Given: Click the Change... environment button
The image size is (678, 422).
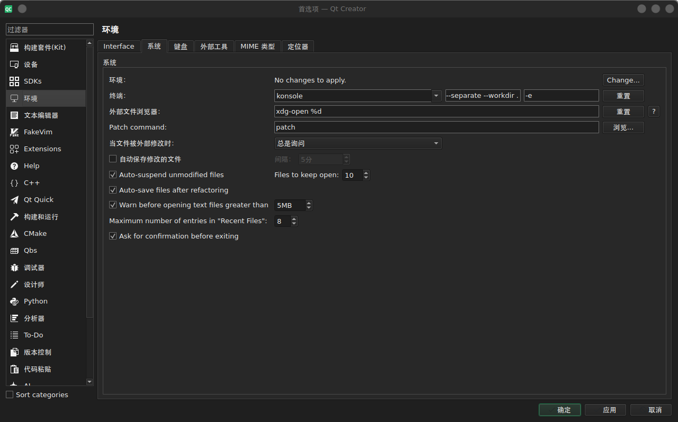Looking at the screenshot, I should click(x=623, y=80).
